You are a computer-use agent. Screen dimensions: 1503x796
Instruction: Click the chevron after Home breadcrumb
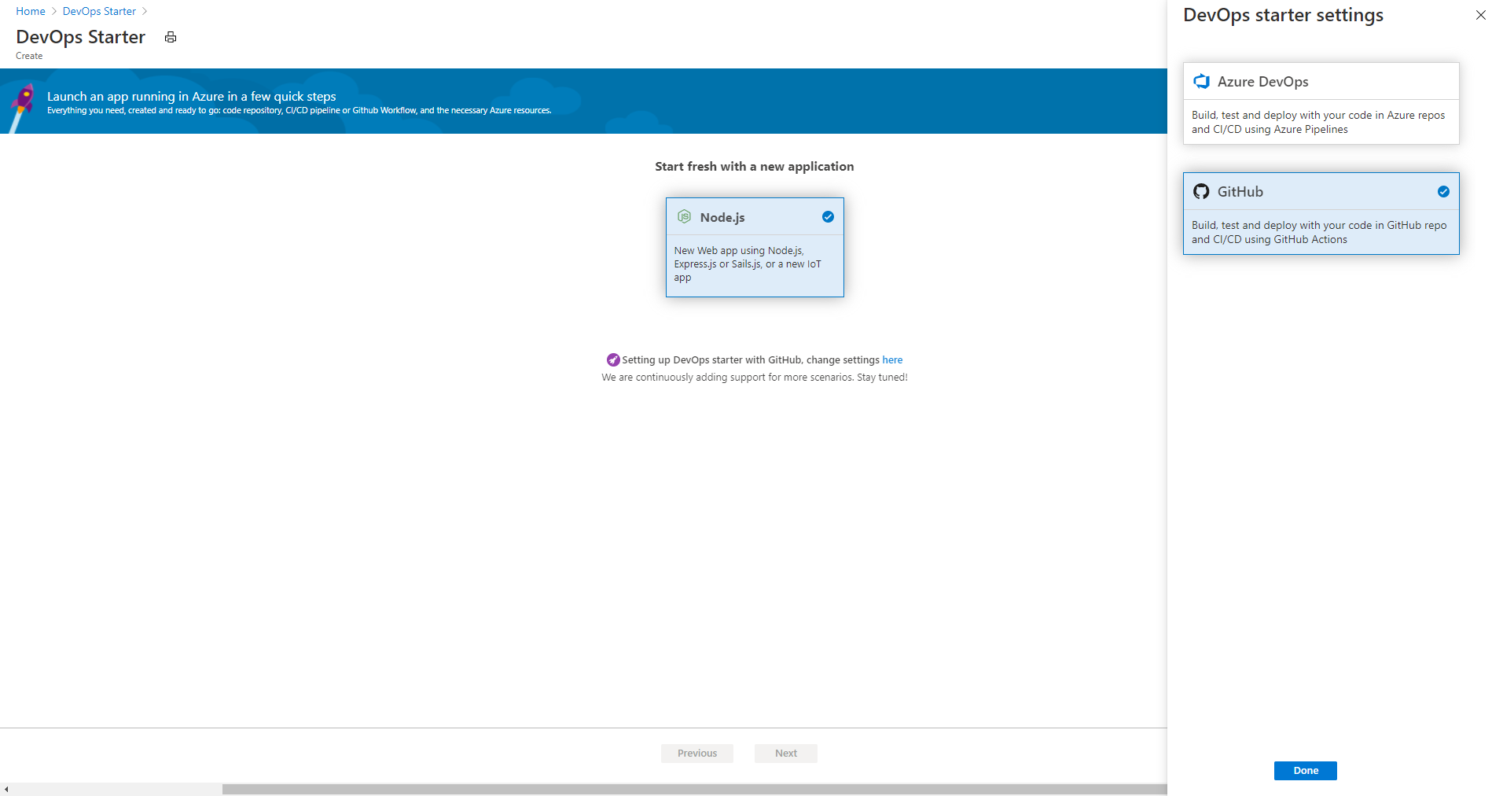pos(54,11)
